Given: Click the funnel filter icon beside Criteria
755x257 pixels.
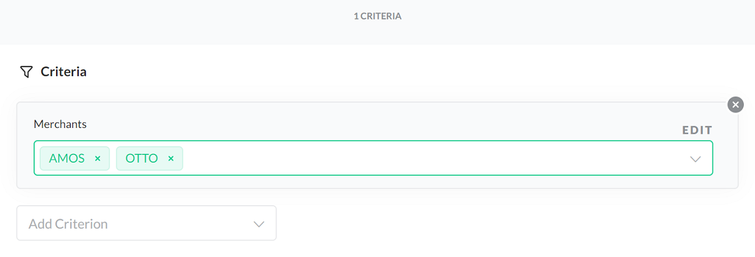Looking at the screenshot, I should point(26,72).
